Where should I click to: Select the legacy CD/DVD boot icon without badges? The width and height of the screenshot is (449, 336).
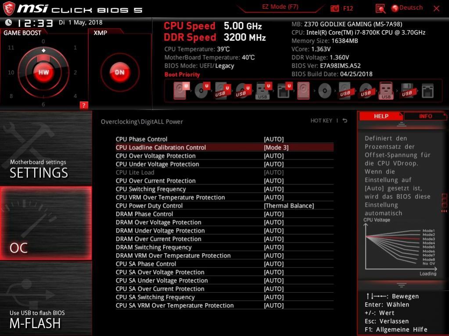pyautogui.click(x=325, y=91)
